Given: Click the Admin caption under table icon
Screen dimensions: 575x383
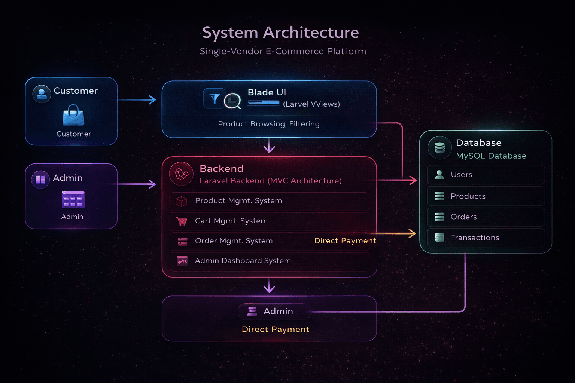Looking at the screenshot, I should coord(72,217).
